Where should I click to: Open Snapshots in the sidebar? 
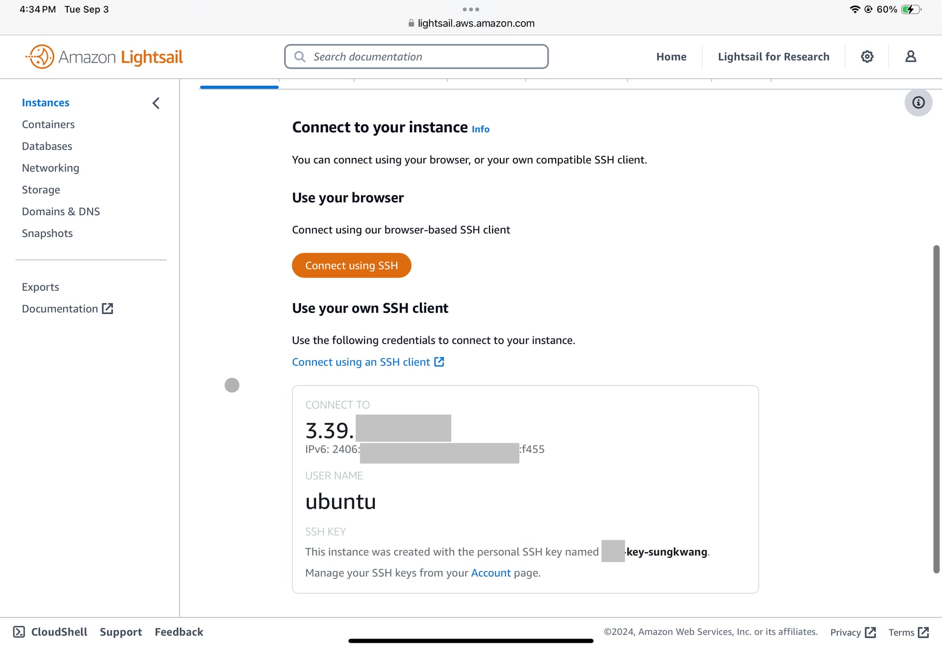click(47, 233)
